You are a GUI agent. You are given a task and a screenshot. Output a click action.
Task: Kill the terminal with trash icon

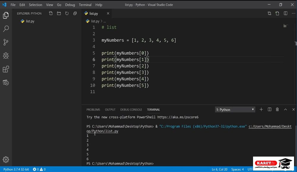[x=277, y=109]
